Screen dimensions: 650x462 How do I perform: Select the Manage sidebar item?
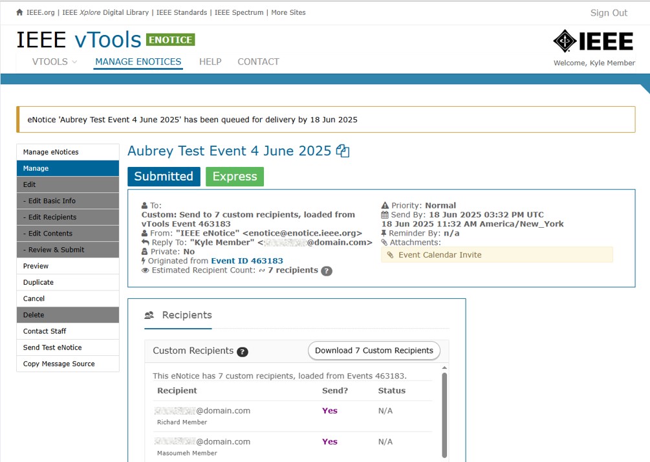[68, 168]
